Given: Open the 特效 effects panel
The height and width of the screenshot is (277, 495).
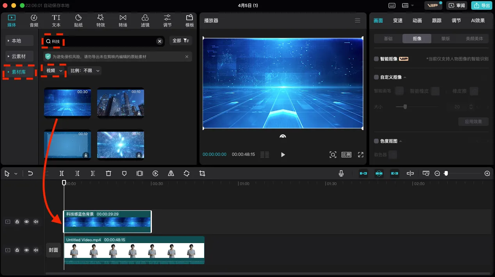Looking at the screenshot, I should point(101,21).
